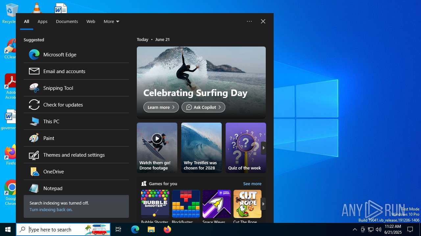Image resolution: width=421 pixels, height=236 pixels.
Task: Open search options ellipsis menu
Action: (249, 21)
